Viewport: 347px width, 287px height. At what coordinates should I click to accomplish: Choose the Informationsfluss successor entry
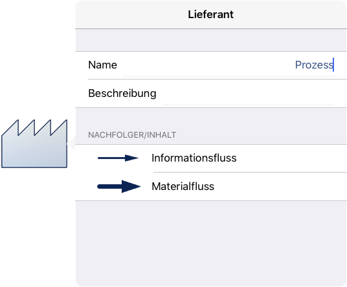pyautogui.click(x=211, y=158)
